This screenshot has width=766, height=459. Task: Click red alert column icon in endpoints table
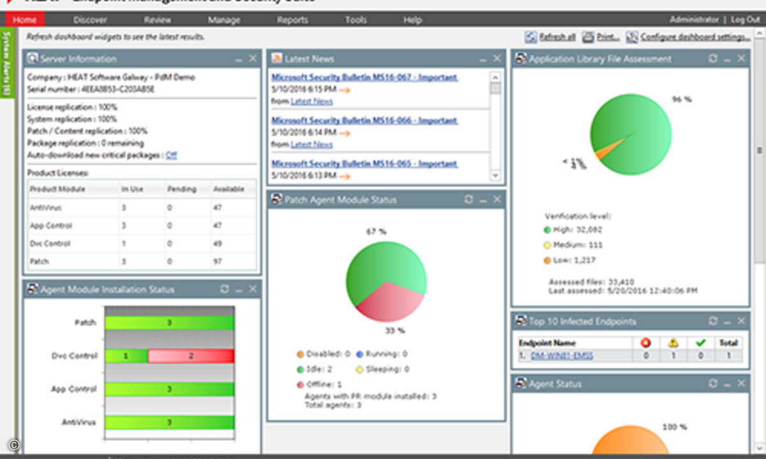point(645,343)
